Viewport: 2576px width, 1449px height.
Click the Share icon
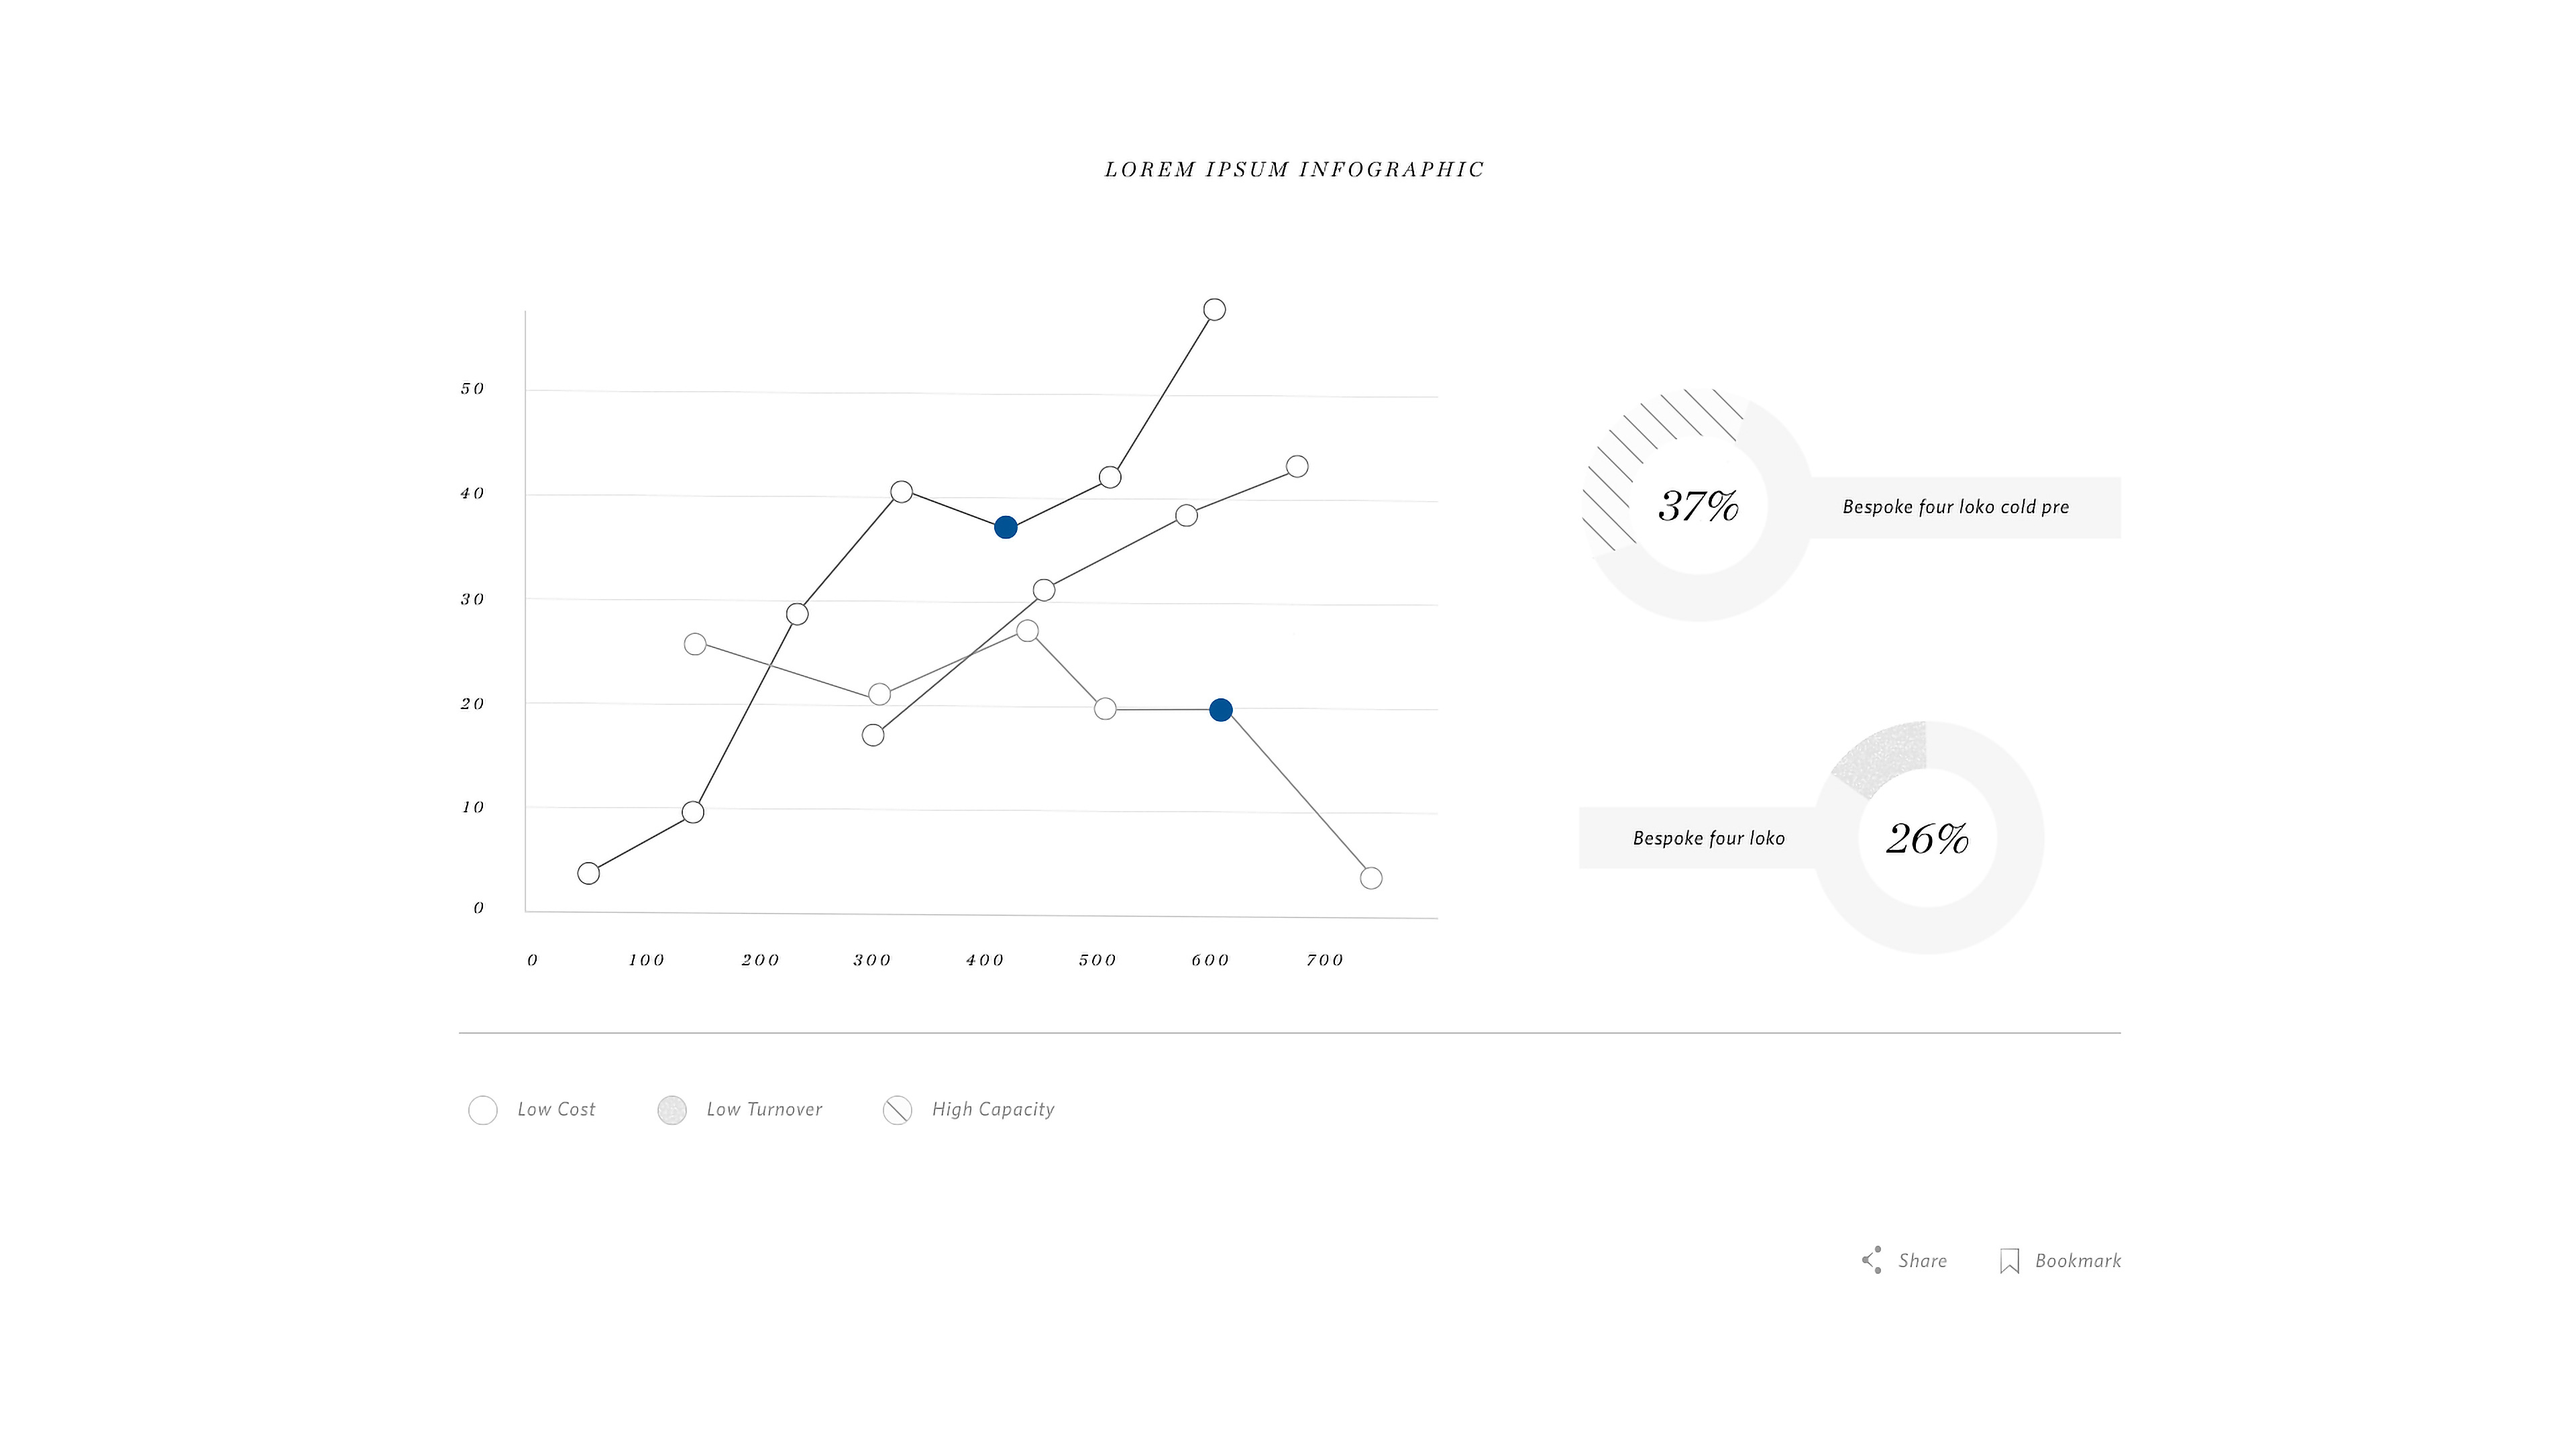1872,1260
